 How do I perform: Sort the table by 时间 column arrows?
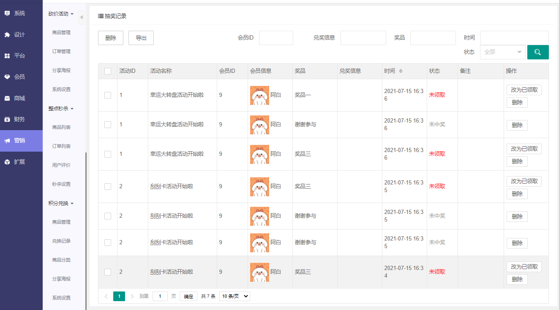(x=401, y=71)
